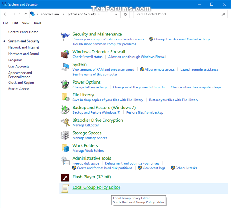This screenshot has width=231, height=208.
Task: Click the Storage Spaces stacked drives icon
Action: pos(65,135)
